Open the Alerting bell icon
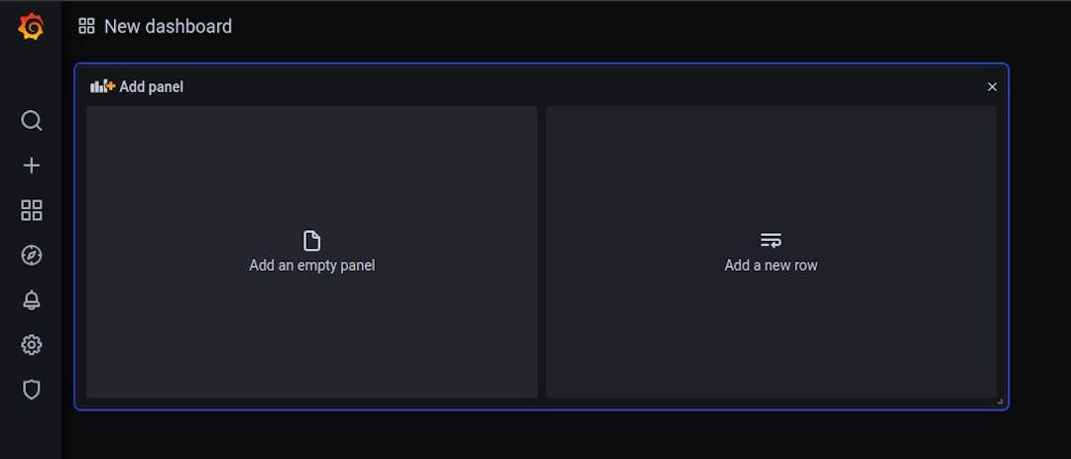 pos(32,300)
